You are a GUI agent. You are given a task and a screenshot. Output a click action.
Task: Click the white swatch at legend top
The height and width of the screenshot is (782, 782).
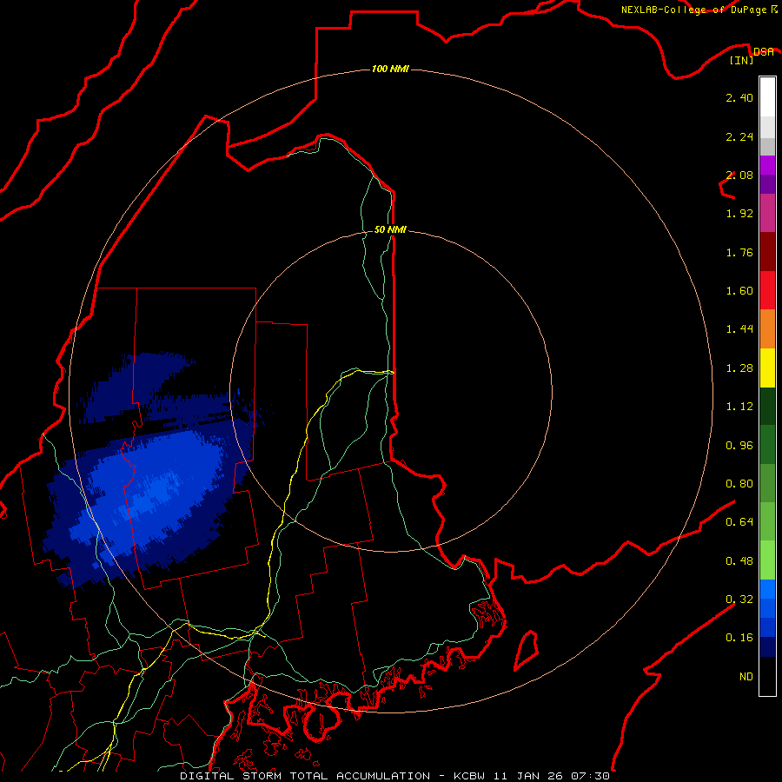(x=767, y=97)
